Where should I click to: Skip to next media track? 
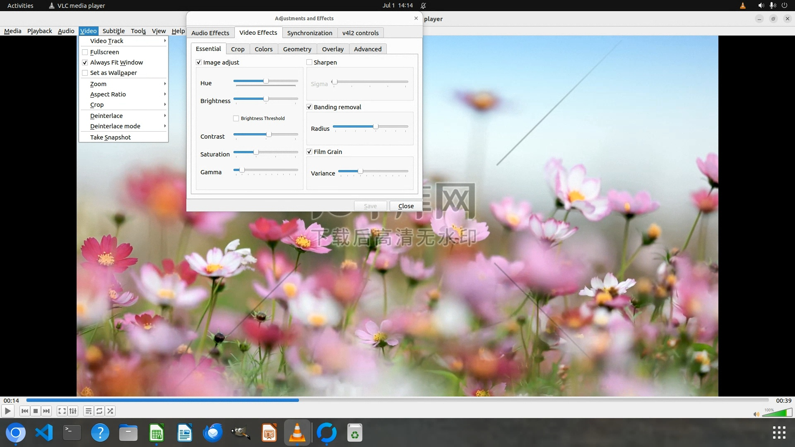(x=46, y=411)
